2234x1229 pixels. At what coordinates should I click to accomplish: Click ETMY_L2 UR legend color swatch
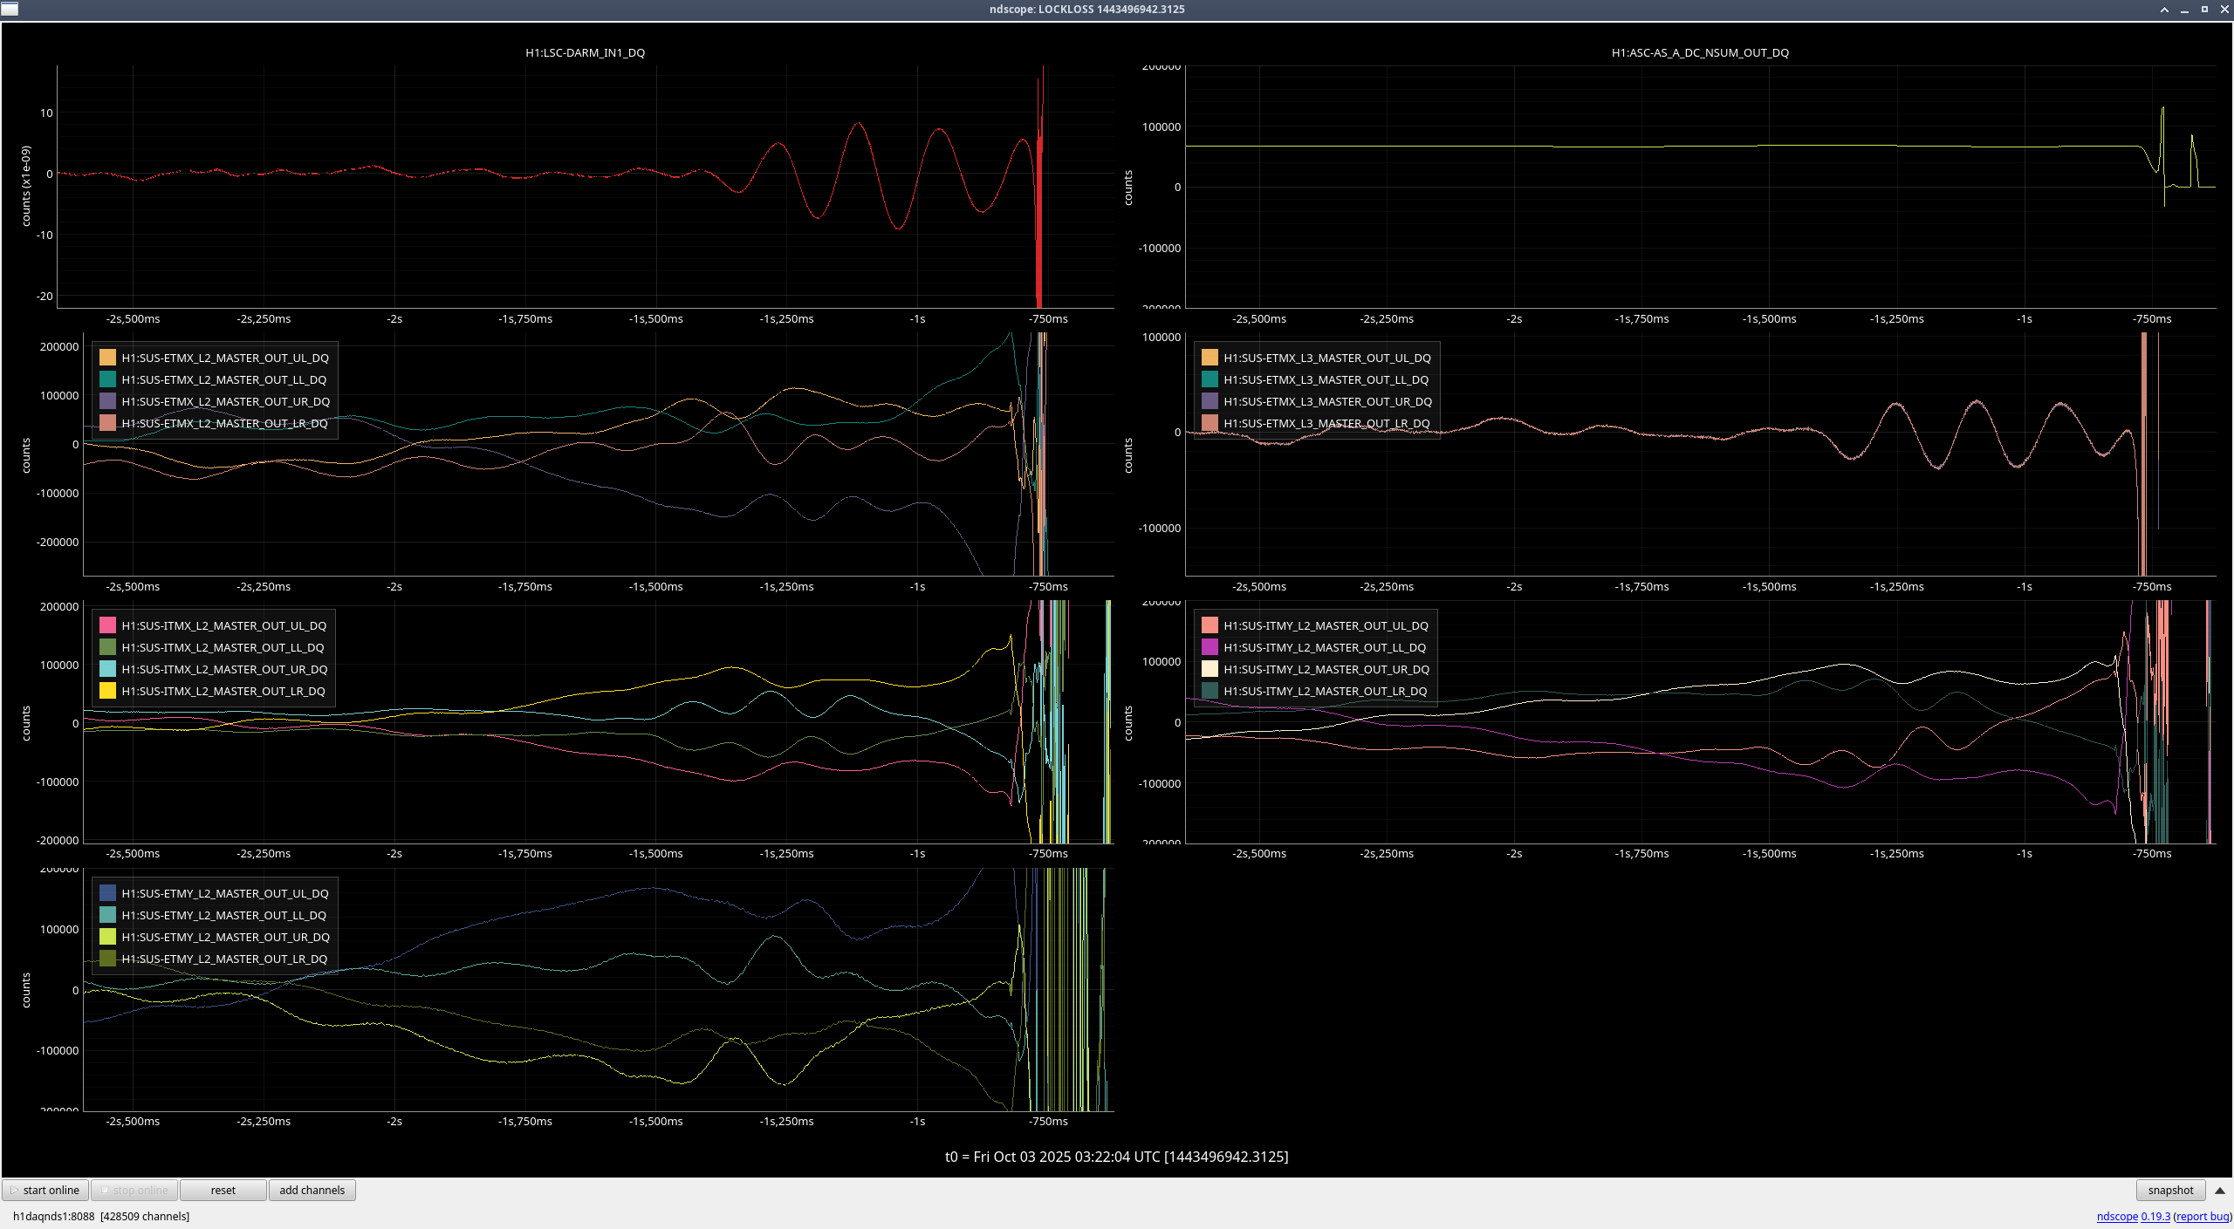pyautogui.click(x=107, y=937)
